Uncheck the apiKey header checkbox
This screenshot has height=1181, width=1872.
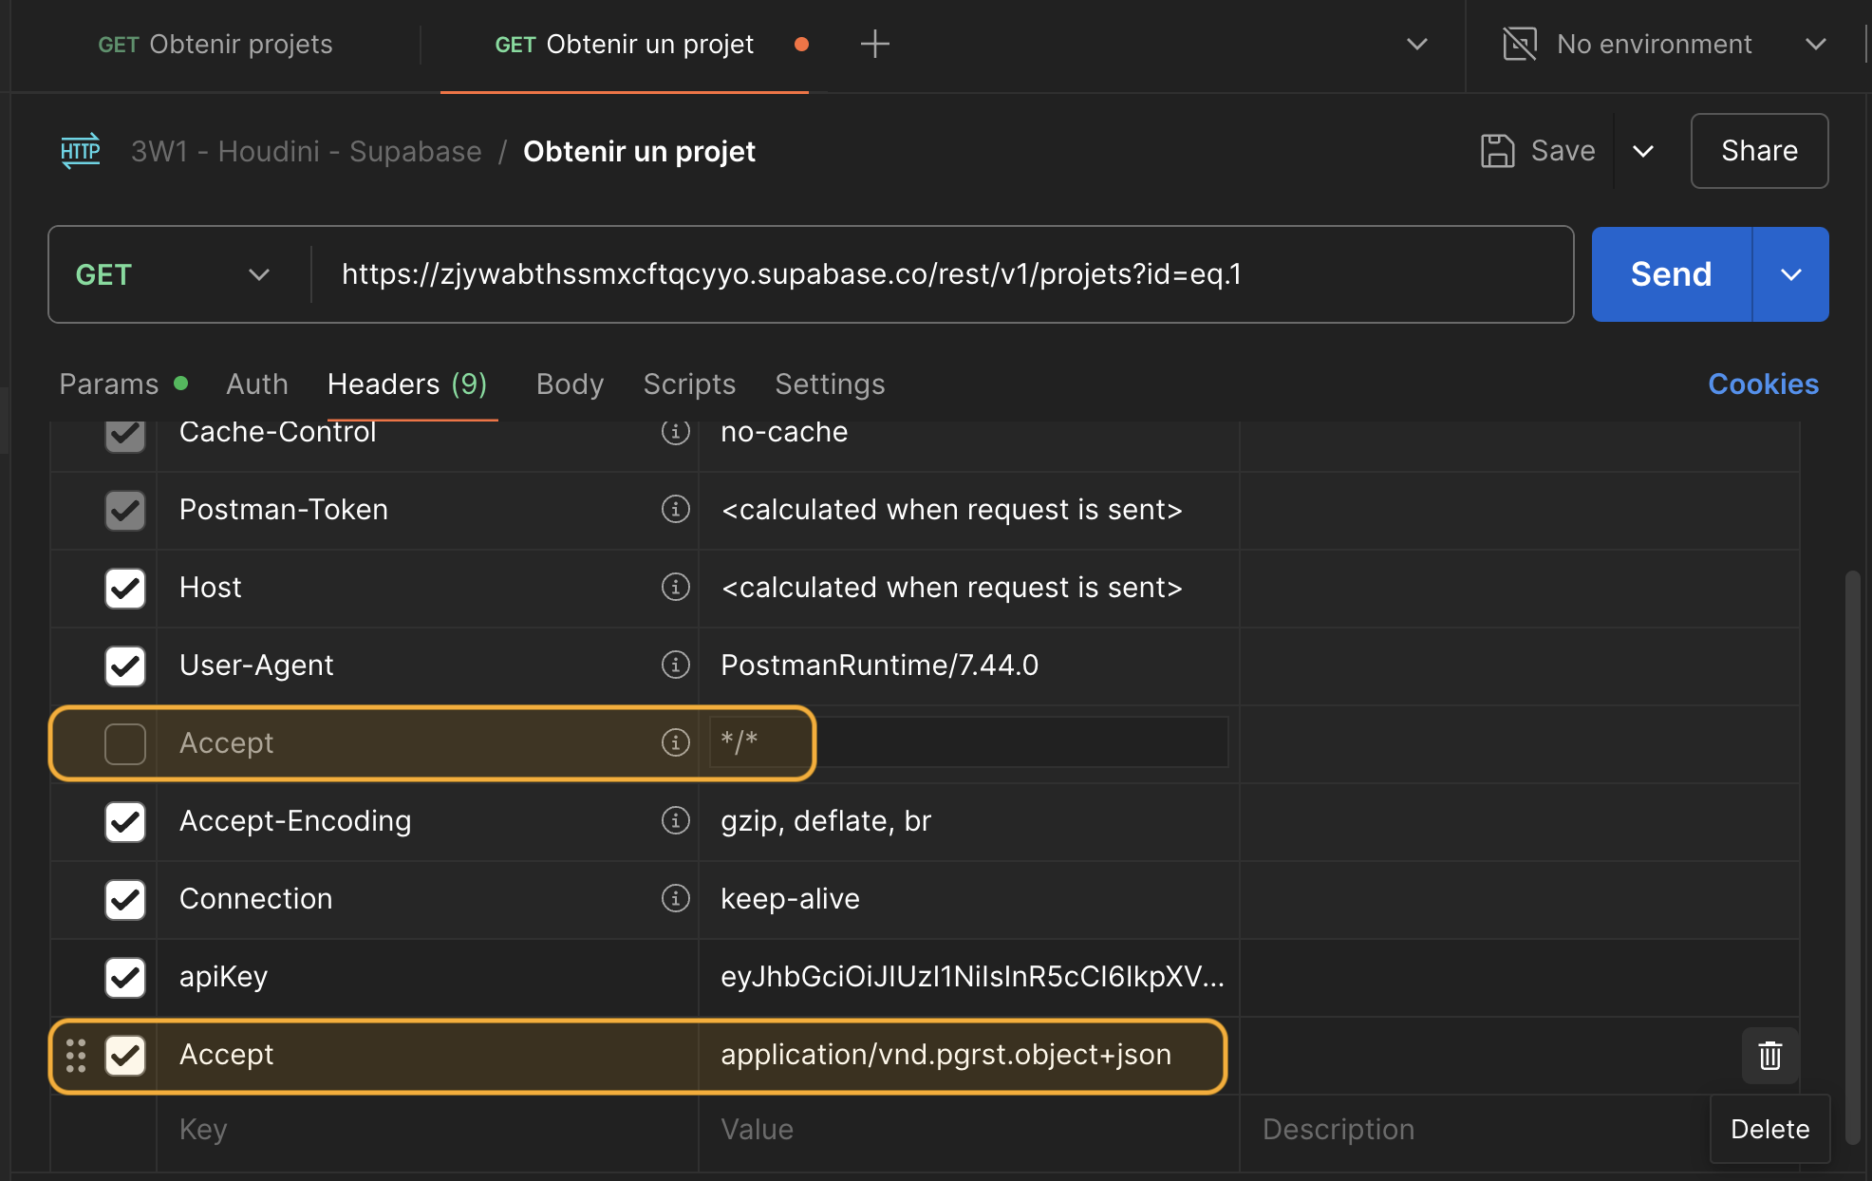124,977
